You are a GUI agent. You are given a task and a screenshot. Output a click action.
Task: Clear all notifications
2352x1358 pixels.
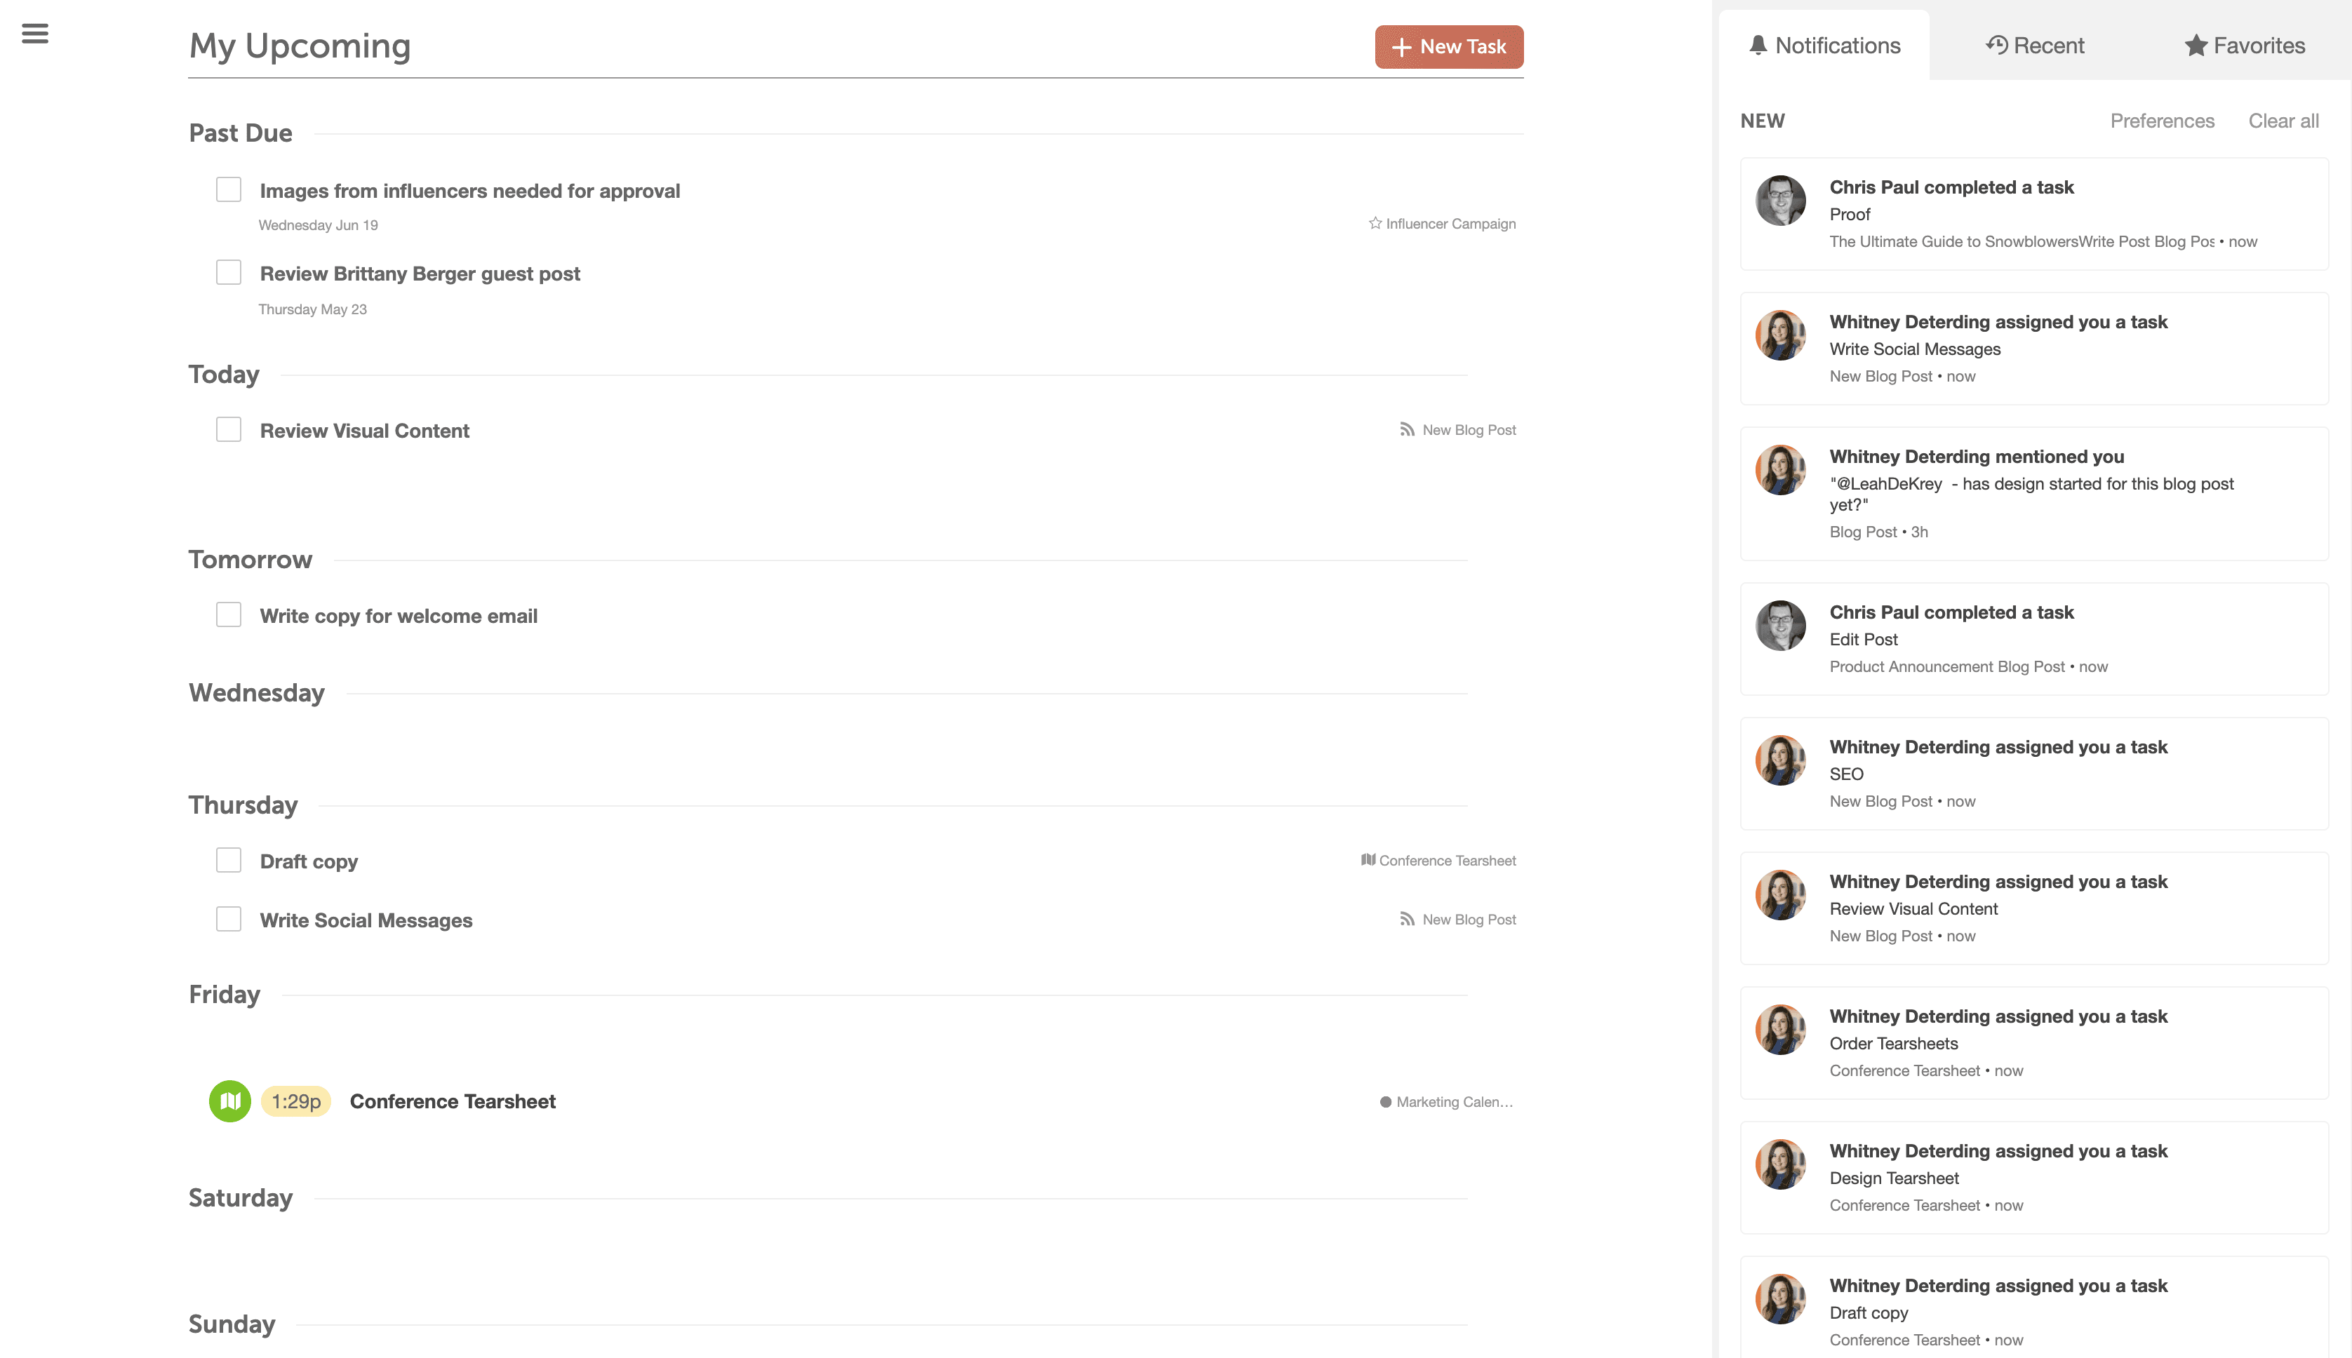pyautogui.click(x=2283, y=121)
